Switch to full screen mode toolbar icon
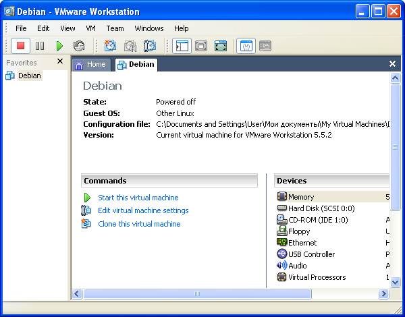Image resolution: width=405 pixels, height=317 pixels. [221, 46]
